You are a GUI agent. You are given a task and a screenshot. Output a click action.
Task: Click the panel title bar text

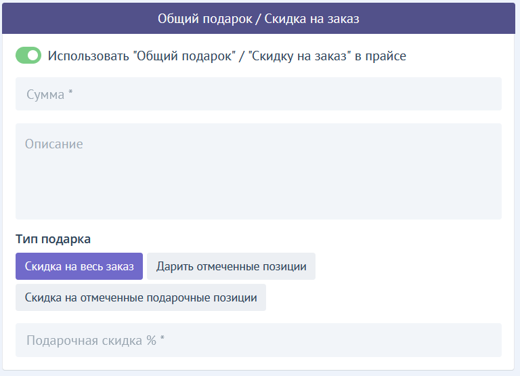coord(258,19)
